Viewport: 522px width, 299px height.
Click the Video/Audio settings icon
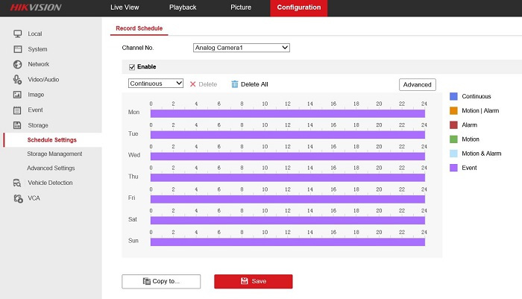click(16, 79)
